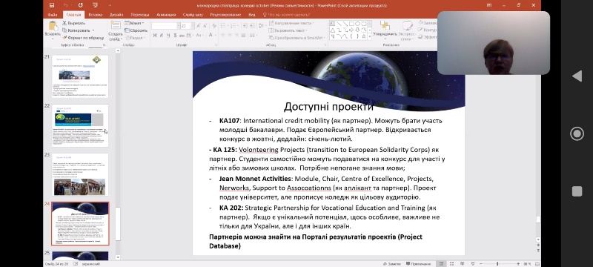Select the oval shape in shapes gallery

(357, 24)
